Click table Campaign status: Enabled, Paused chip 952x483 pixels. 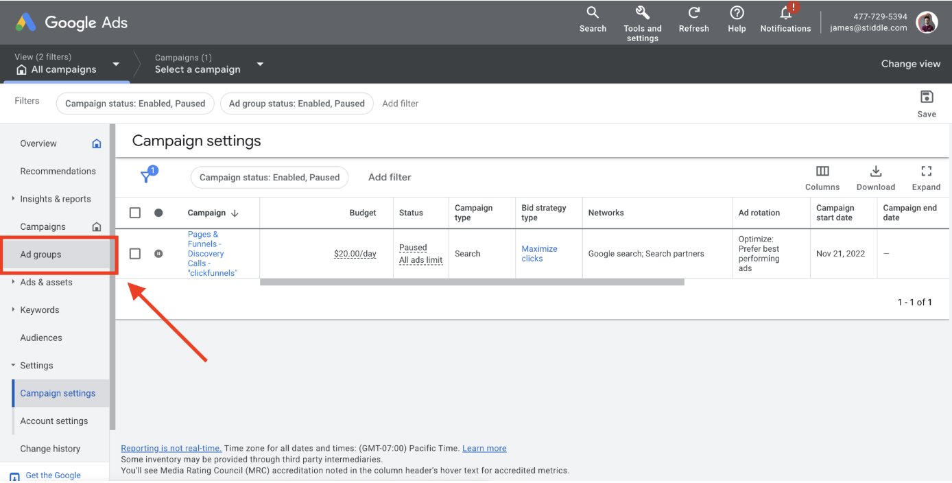click(270, 177)
